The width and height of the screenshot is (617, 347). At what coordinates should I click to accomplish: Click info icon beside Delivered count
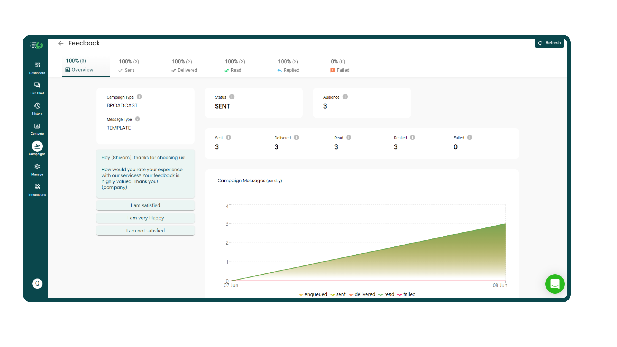(296, 137)
